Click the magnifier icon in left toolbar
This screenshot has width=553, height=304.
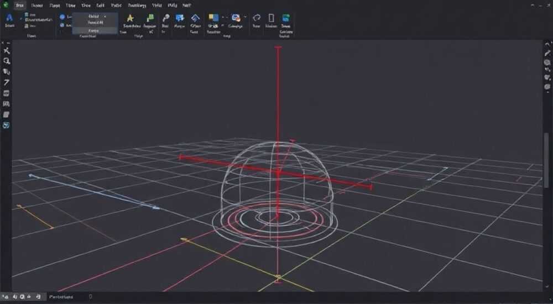[6, 61]
